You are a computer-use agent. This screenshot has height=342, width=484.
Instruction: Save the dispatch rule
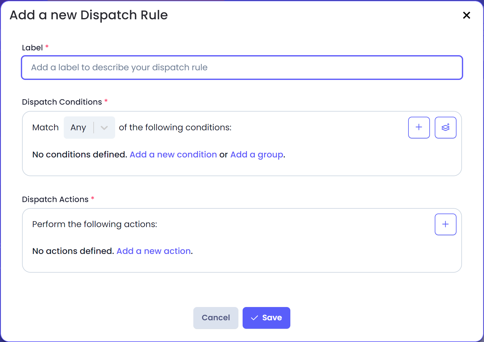click(266, 318)
